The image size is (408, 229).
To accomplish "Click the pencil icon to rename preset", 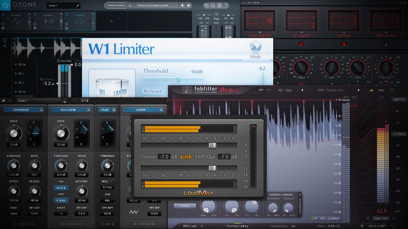I will (78, 6).
